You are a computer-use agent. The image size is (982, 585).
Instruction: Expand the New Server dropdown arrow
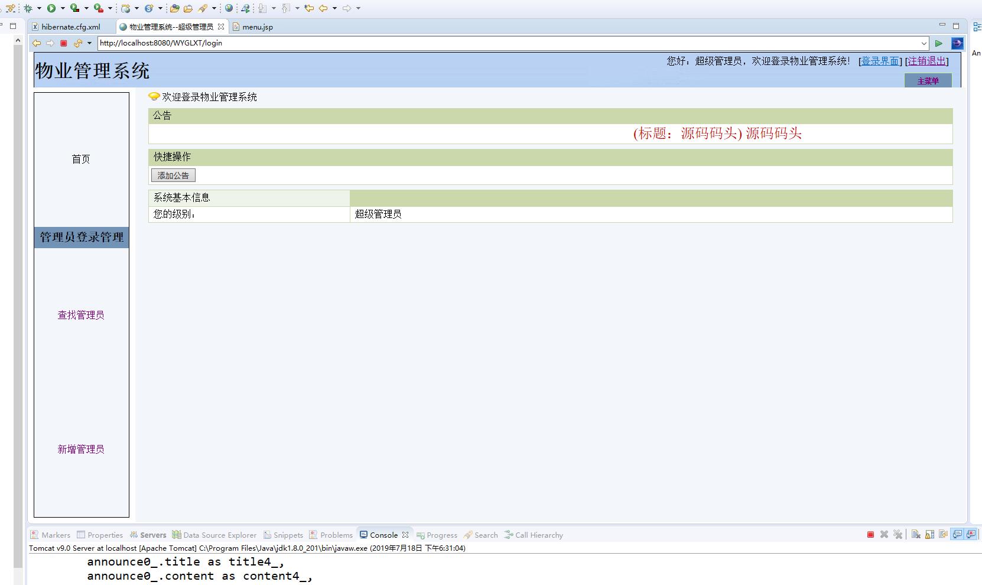pyautogui.click(x=136, y=8)
